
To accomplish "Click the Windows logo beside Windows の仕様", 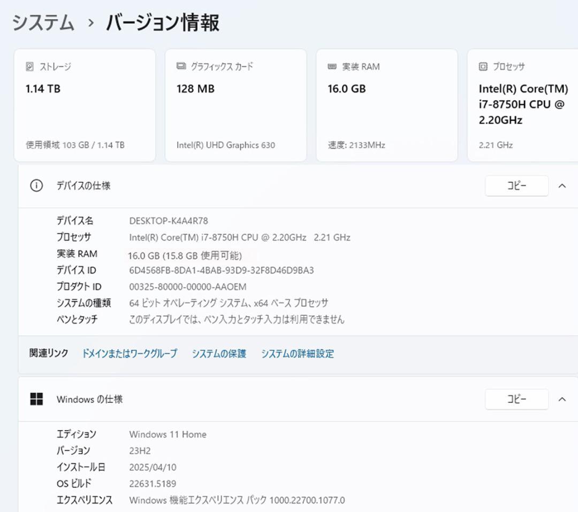I will 37,399.
